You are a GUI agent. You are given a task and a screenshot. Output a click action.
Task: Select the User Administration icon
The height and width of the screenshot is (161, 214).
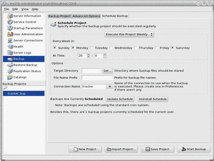tap(10, 34)
